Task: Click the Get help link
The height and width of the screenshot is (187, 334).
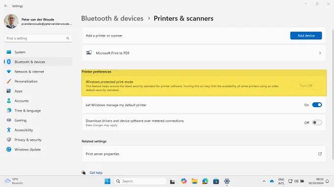Action: (96, 173)
